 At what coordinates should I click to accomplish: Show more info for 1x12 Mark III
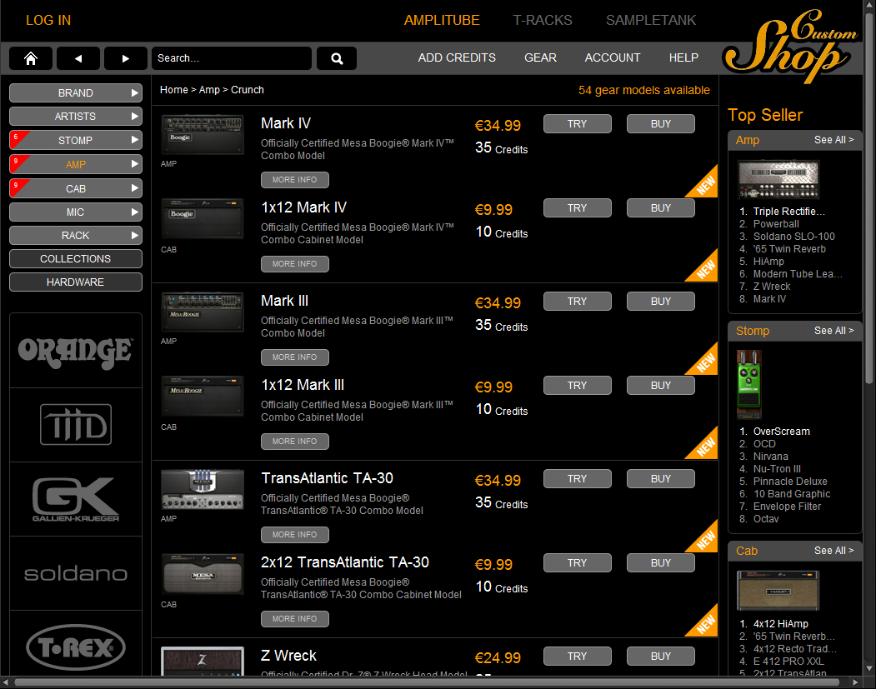[295, 442]
